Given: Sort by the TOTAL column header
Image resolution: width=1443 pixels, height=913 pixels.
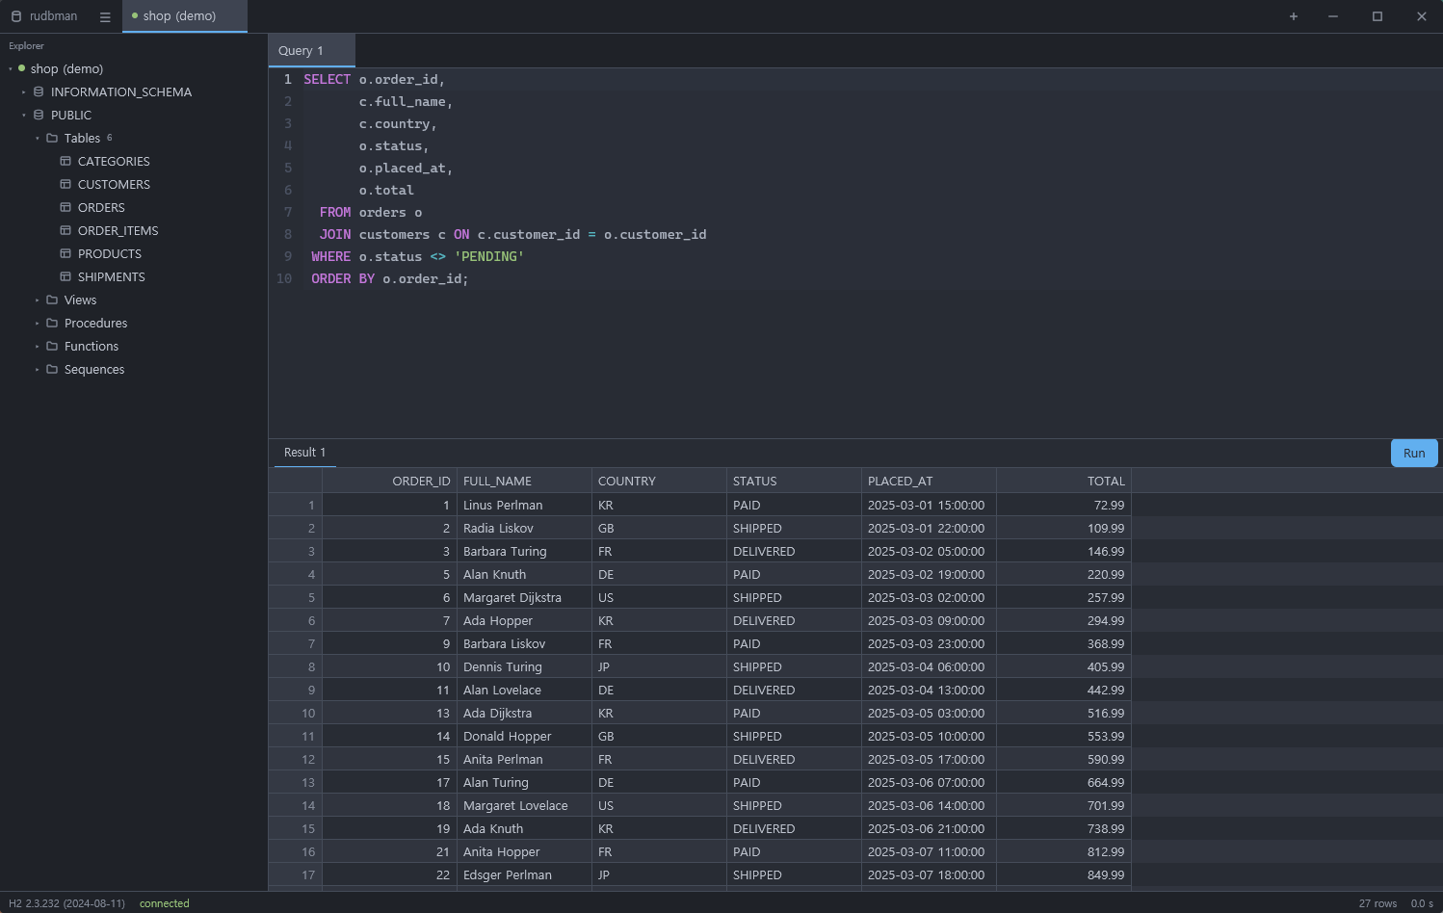Looking at the screenshot, I should tap(1063, 481).
